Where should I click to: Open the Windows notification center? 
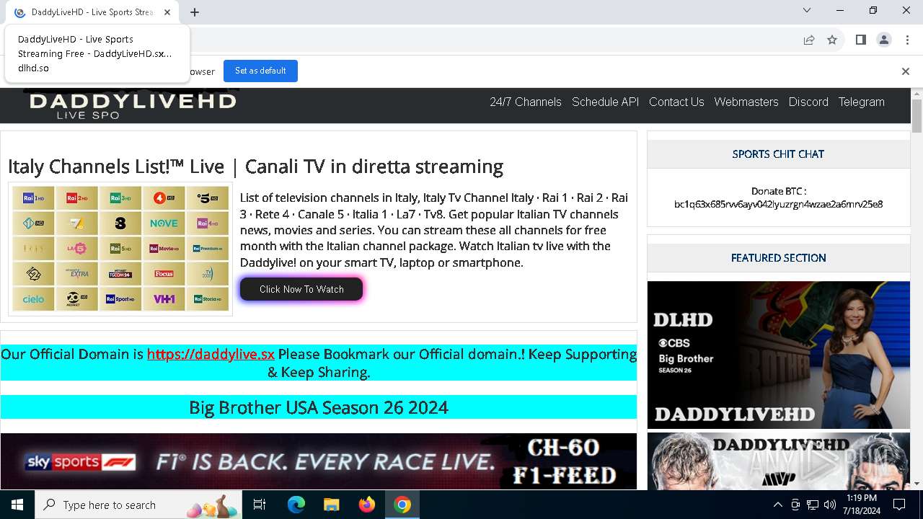899,505
